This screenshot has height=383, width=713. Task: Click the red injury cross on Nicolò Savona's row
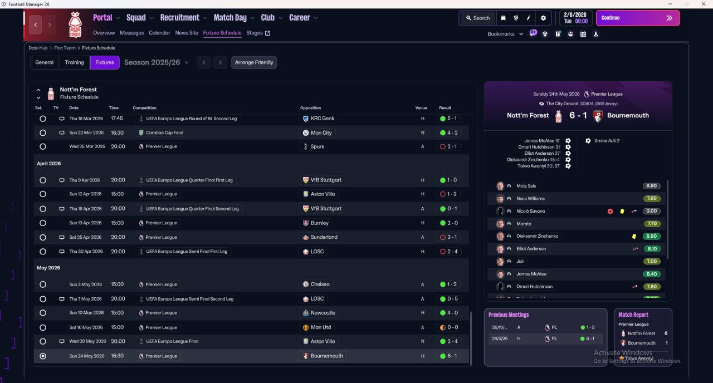click(x=610, y=212)
